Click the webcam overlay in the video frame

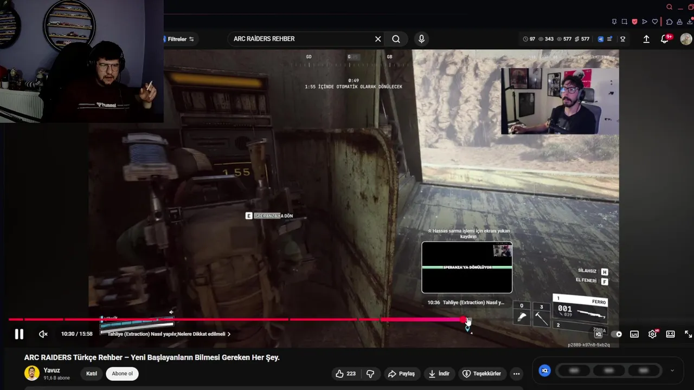tap(560, 101)
